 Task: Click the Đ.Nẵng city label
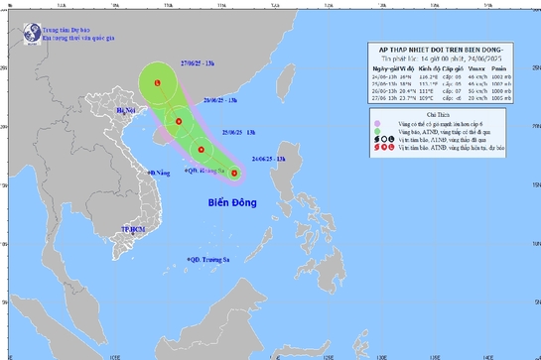click(159, 174)
